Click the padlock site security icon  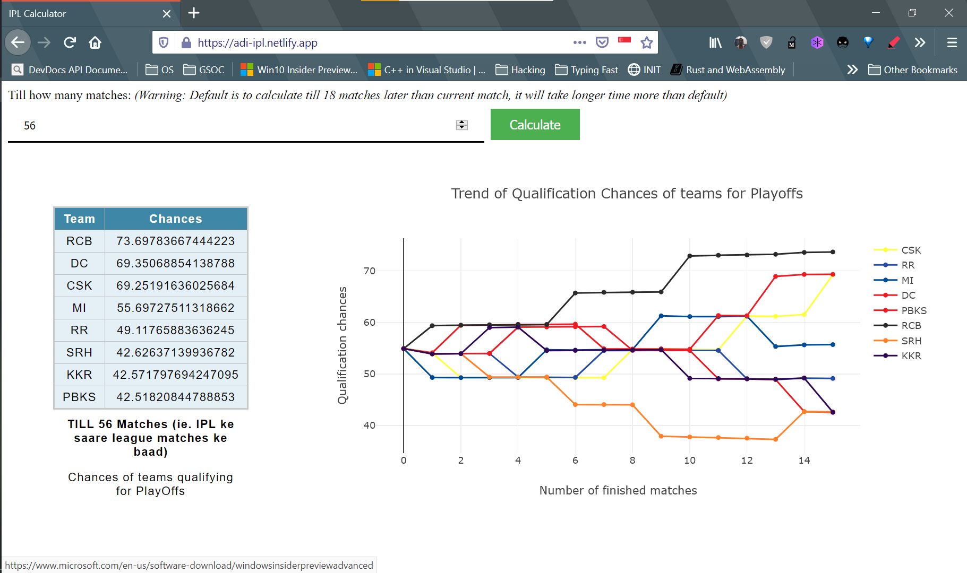coord(186,42)
